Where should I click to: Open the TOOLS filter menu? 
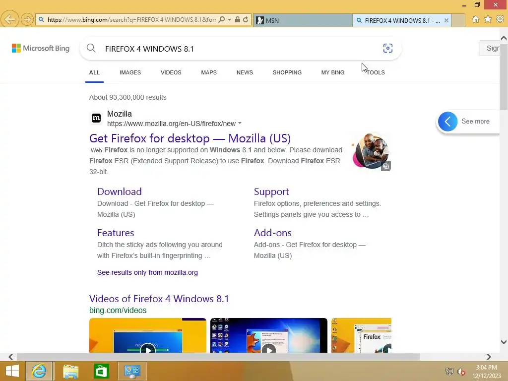(376, 72)
